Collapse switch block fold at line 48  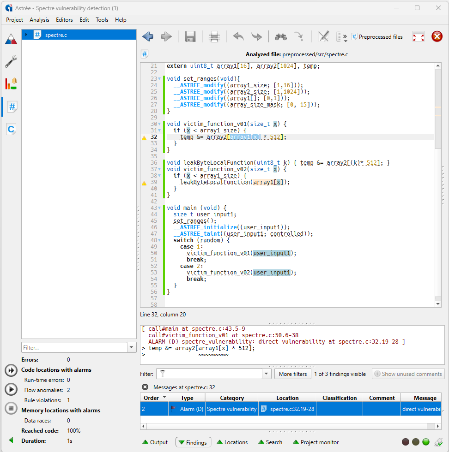coord(159,240)
